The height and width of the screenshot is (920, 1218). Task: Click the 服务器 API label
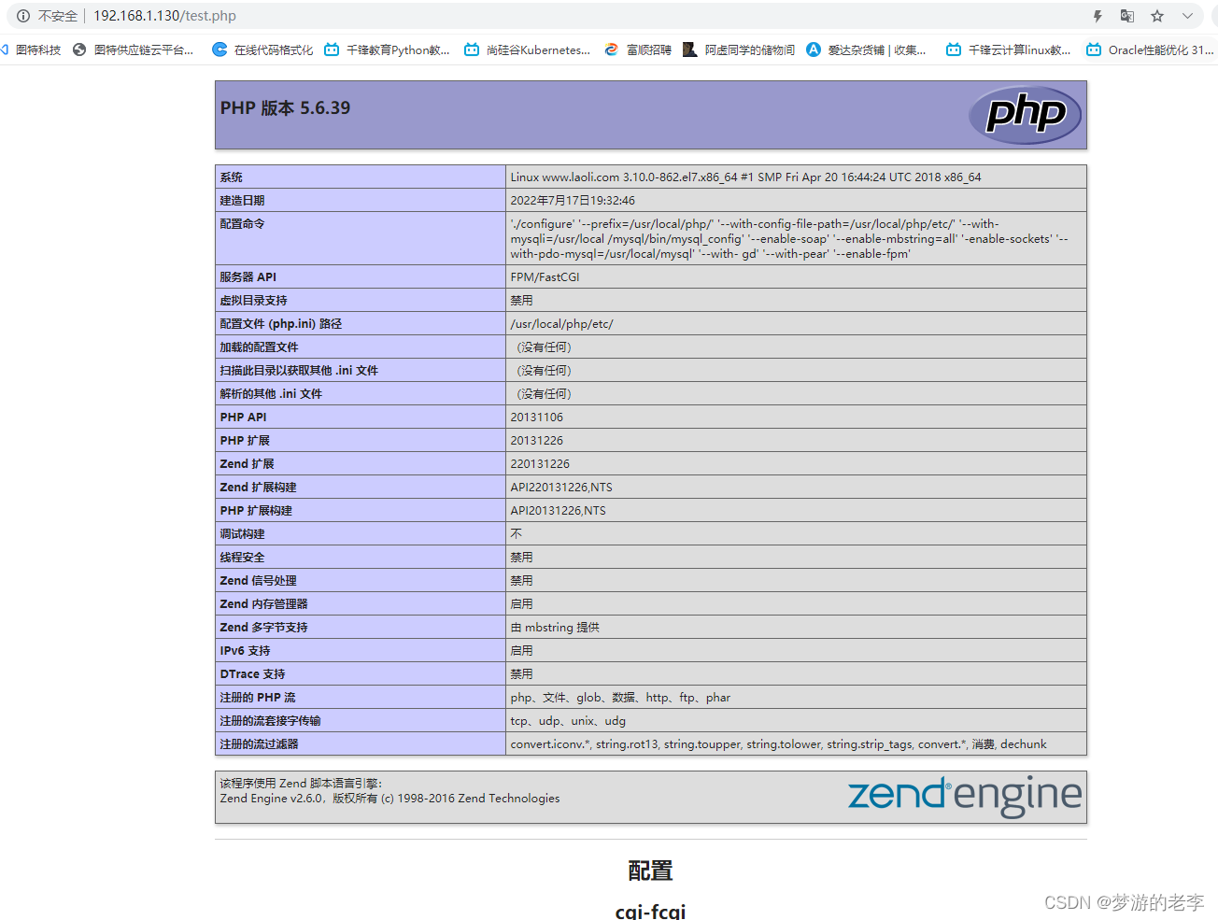(248, 276)
